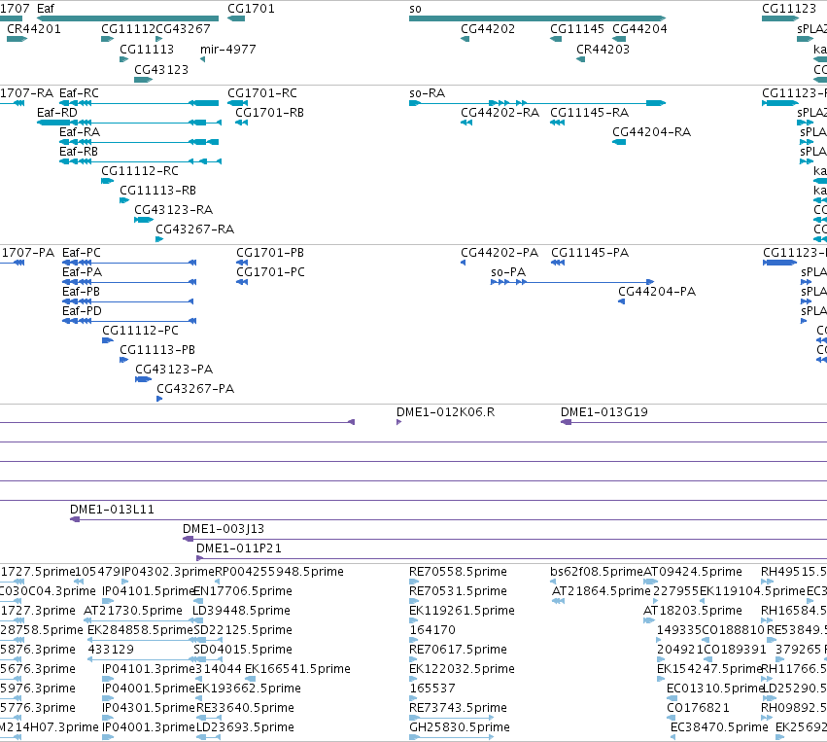Screen dimensions: 827x742
Task: Select the RE70558.5prime EST label
Action: (x=458, y=572)
